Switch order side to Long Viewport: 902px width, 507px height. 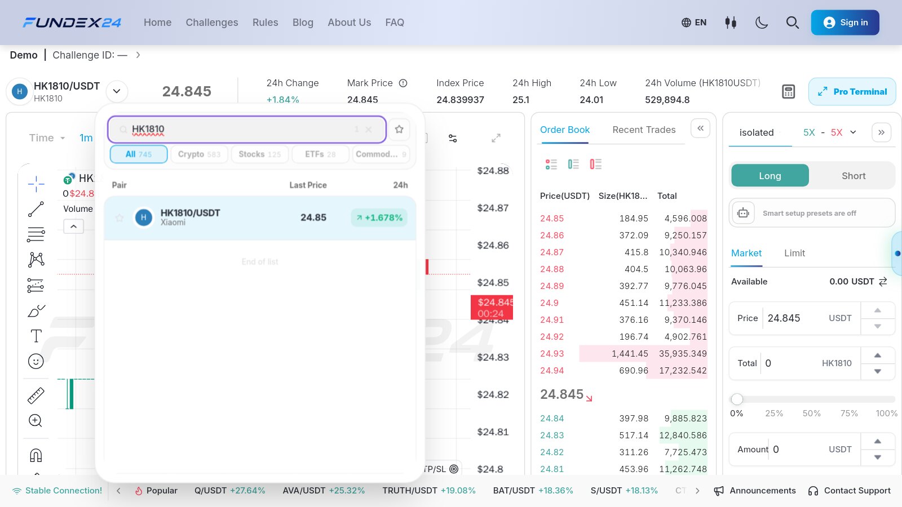(770, 176)
